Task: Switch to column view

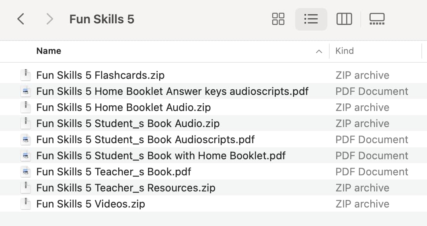Action: pos(344,19)
